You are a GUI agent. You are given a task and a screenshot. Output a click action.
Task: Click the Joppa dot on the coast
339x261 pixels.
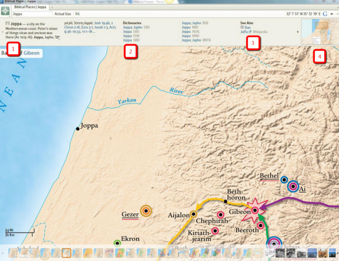(x=78, y=129)
